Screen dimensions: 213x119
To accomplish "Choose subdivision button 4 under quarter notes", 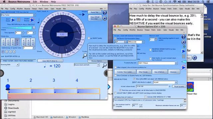I will pos(14,52).
